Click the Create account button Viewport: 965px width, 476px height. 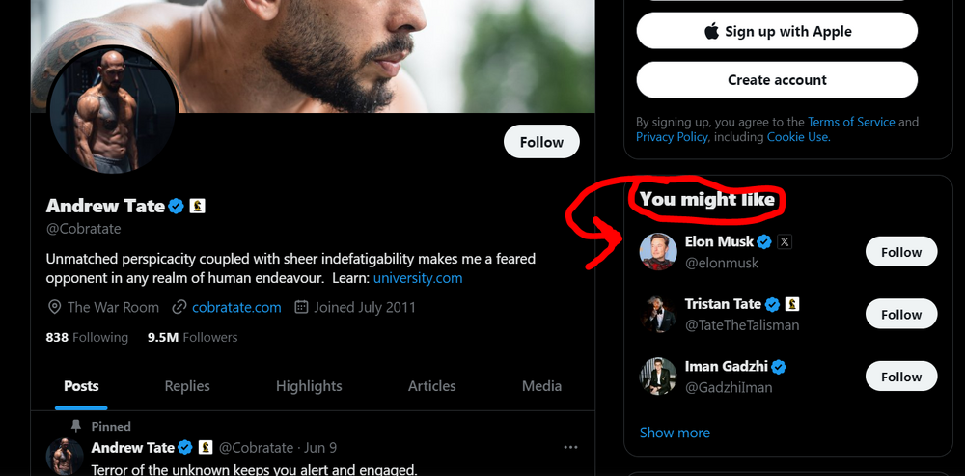[x=777, y=80]
